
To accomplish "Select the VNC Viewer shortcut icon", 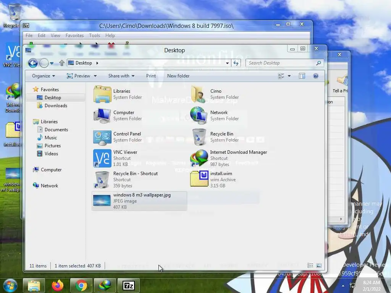I will click(102, 158).
